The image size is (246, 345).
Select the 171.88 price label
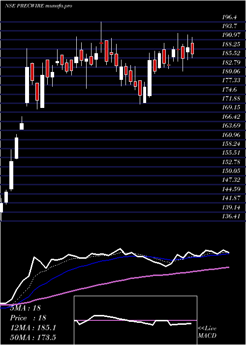click(x=230, y=99)
